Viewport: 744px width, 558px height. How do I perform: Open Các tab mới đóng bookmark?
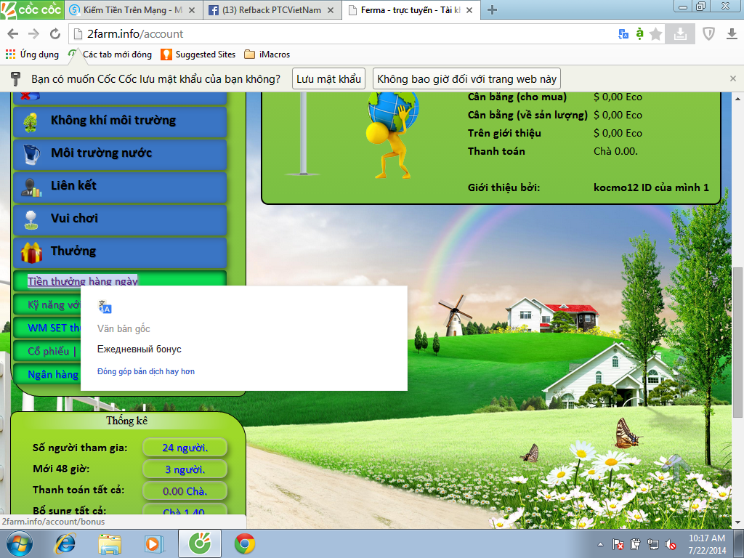(110, 54)
